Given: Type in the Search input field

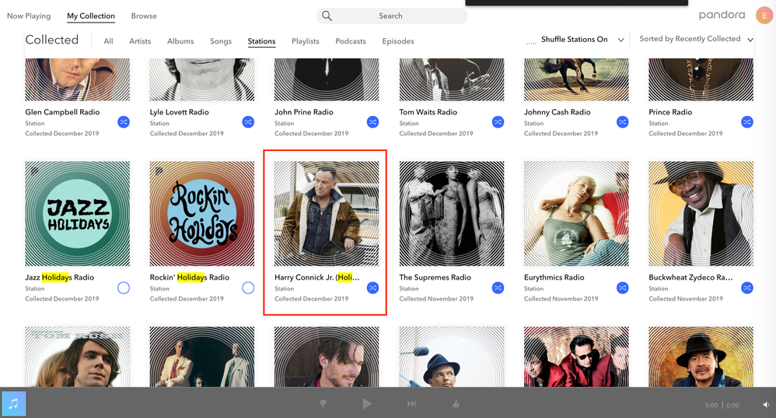Looking at the screenshot, I should pos(397,16).
